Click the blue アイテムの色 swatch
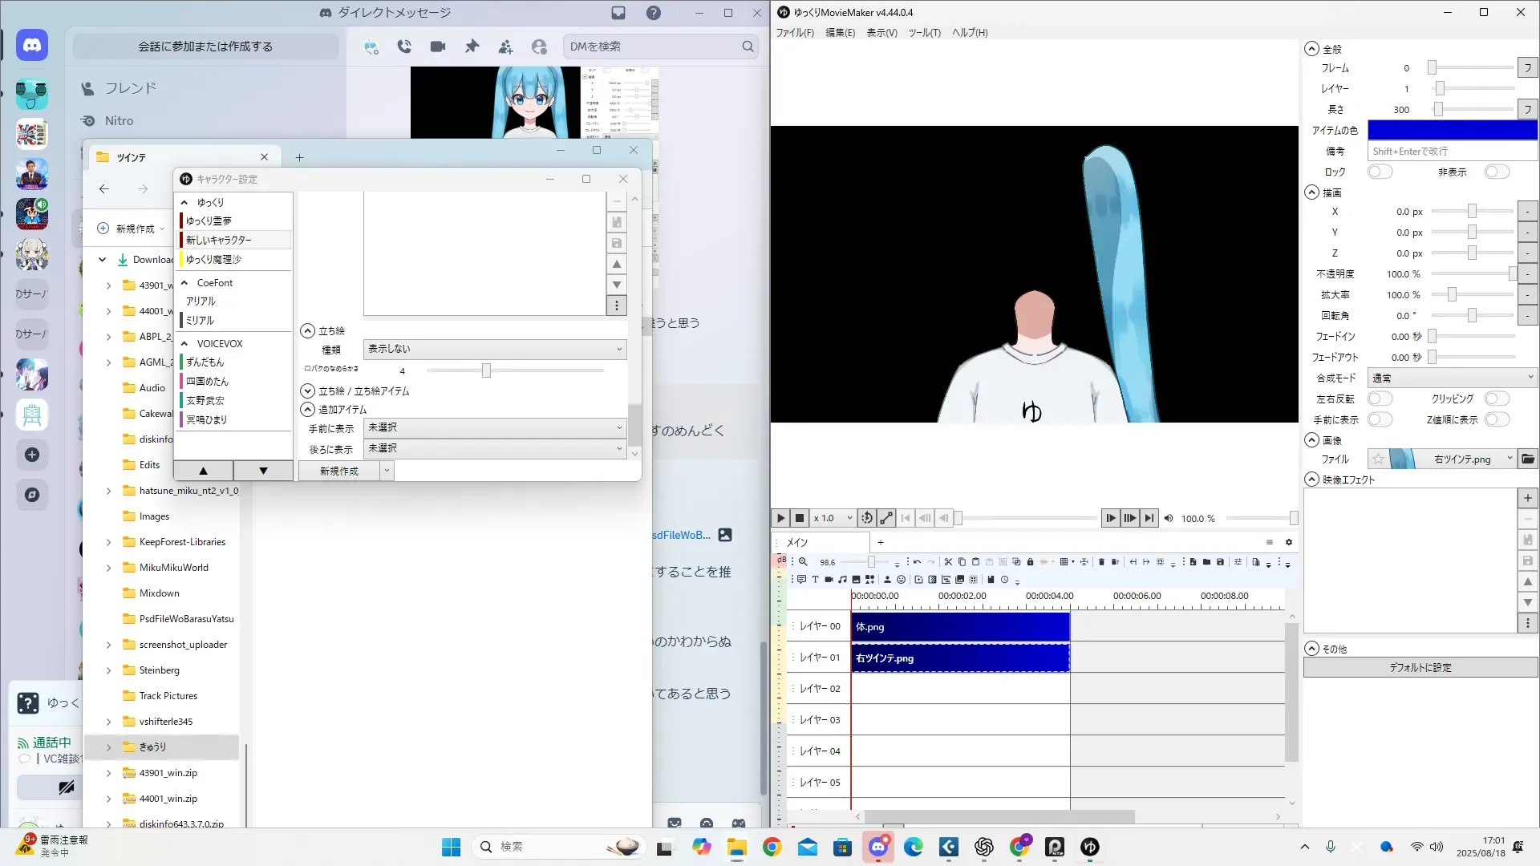The width and height of the screenshot is (1540, 866). tap(1452, 130)
